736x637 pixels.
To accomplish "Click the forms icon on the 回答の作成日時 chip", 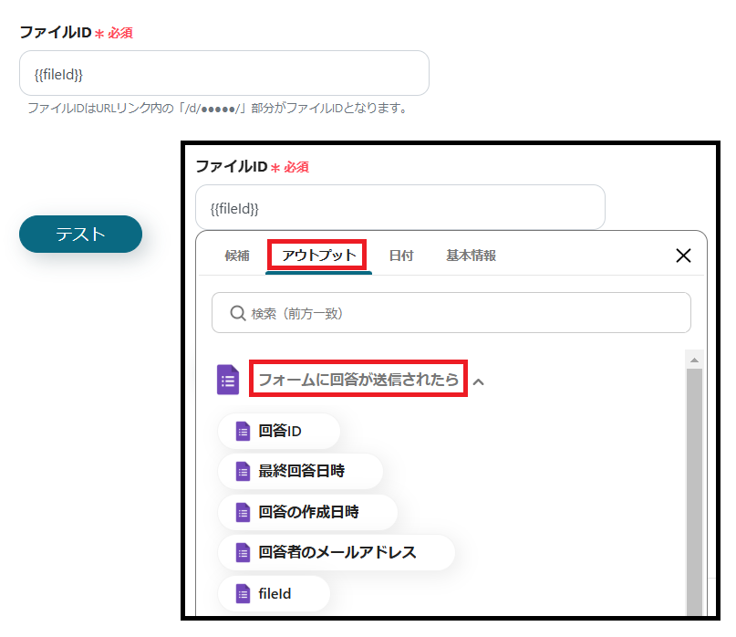I will pos(243,513).
